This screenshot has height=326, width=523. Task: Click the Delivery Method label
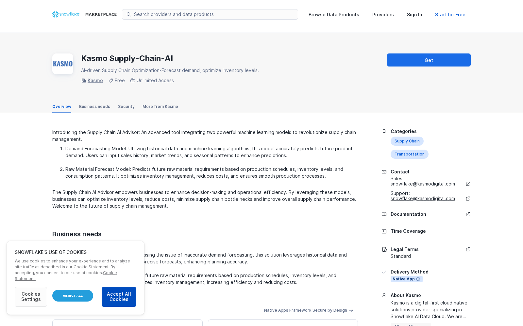pyautogui.click(x=410, y=272)
